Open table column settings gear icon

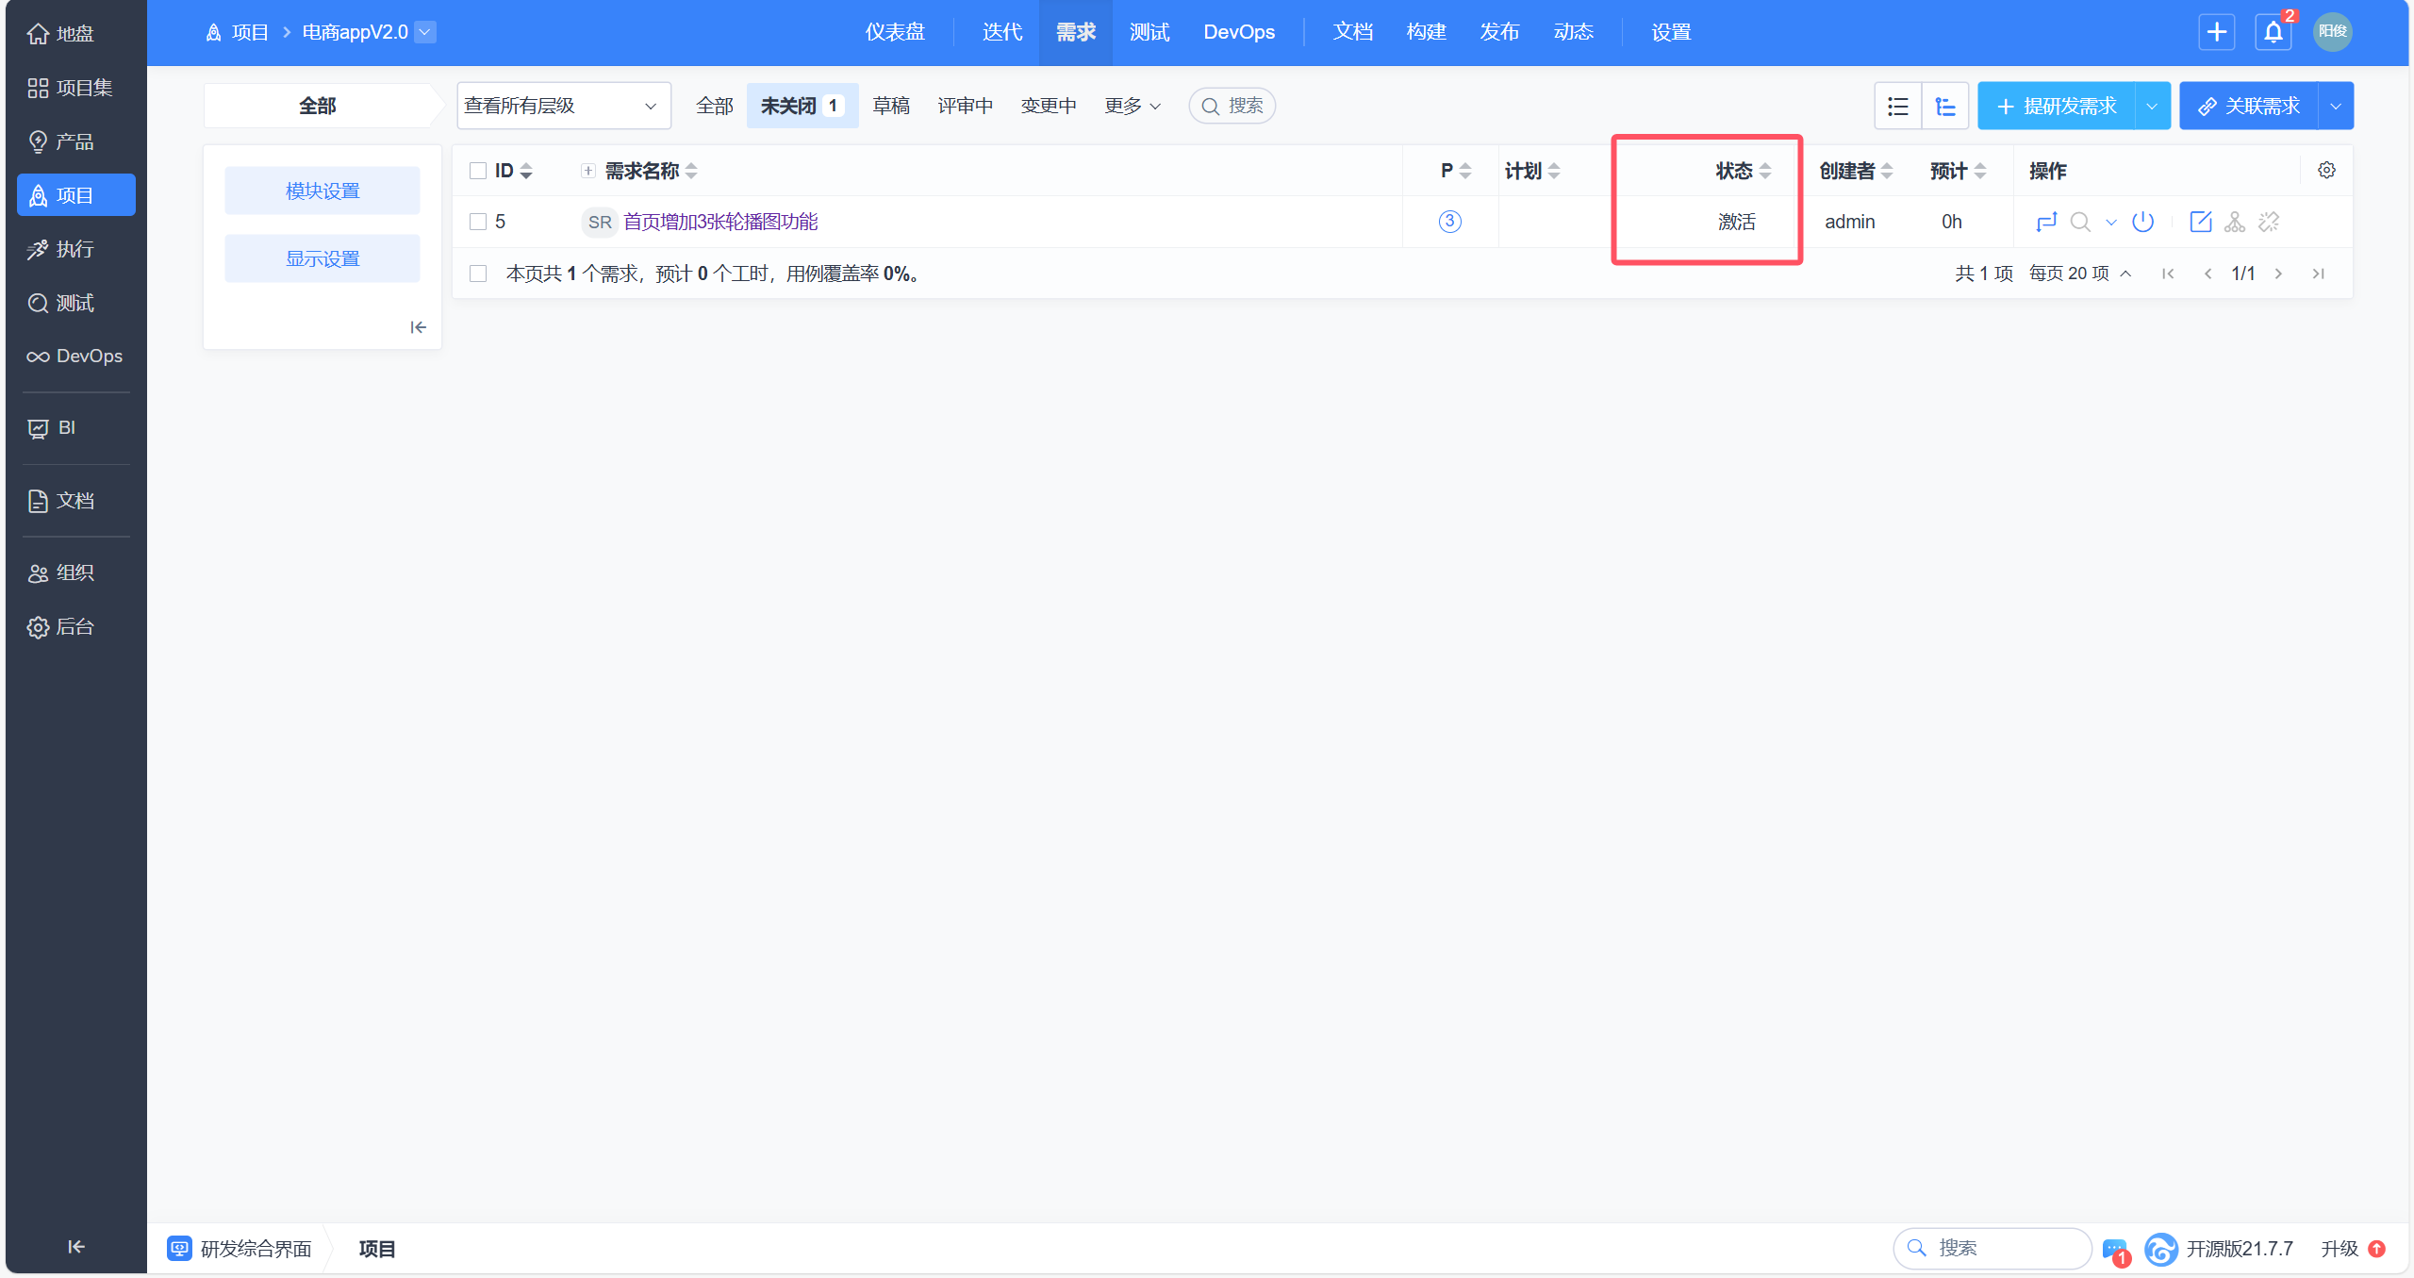pos(2326,171)
